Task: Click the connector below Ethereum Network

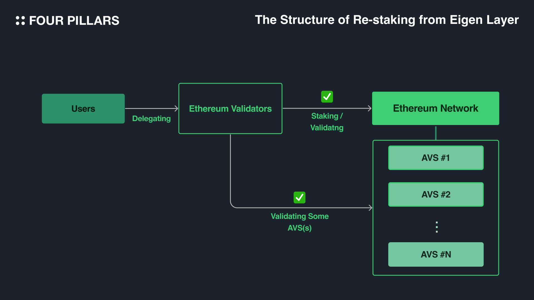Action: tap(436, 133)
